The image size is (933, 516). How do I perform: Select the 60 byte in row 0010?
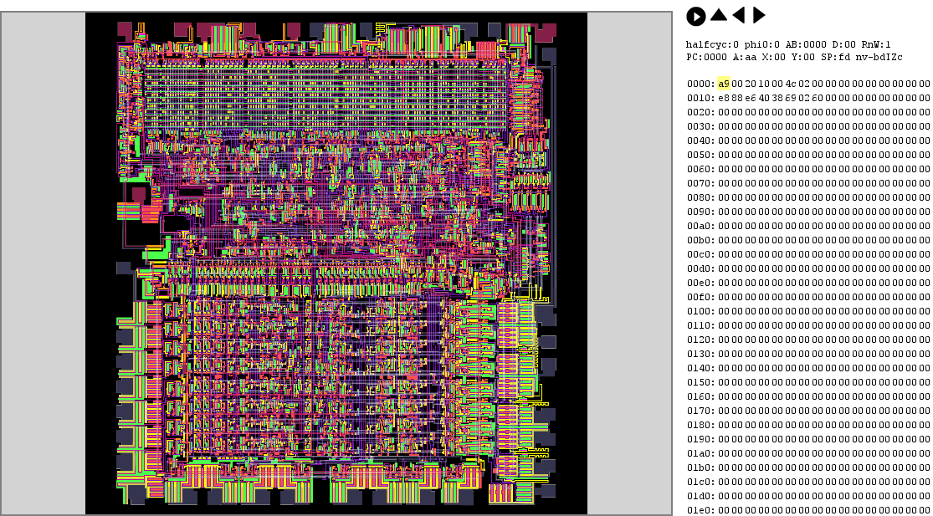pyautogui.click(x=818, y=98)
